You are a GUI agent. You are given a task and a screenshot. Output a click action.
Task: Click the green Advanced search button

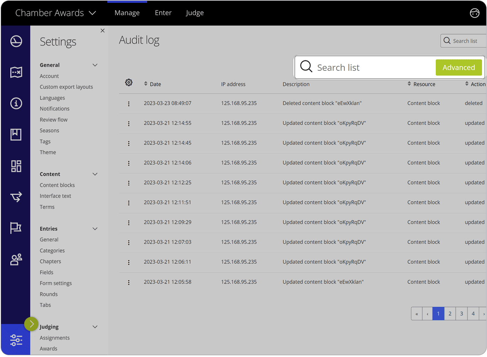tap(459, 67)
